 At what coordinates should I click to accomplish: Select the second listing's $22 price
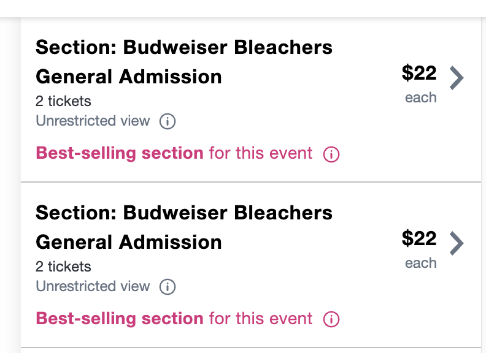click(x=419, y=238)
